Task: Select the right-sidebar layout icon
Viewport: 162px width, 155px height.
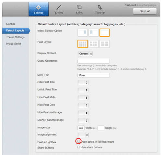Action: [83, 33]
